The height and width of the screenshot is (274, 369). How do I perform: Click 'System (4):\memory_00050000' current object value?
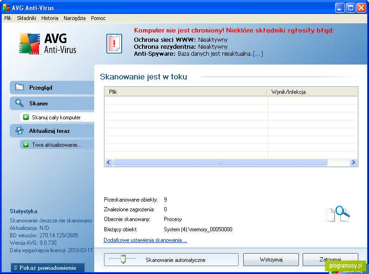pyautogui.click(x=198, y=229)
